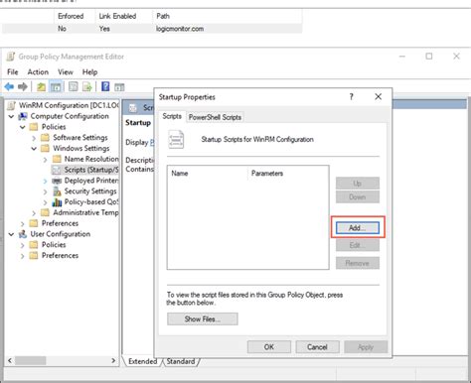The width and height of the screenshot is (471, 383).
Task: Select Policies under User Configuration
Action: [54, 245]
